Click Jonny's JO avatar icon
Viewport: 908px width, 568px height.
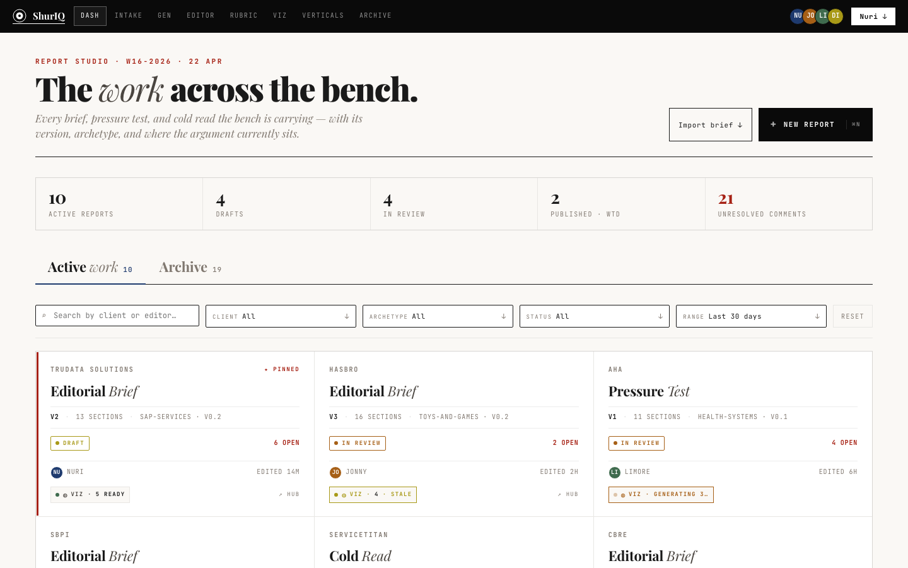(x=810, y=16)
